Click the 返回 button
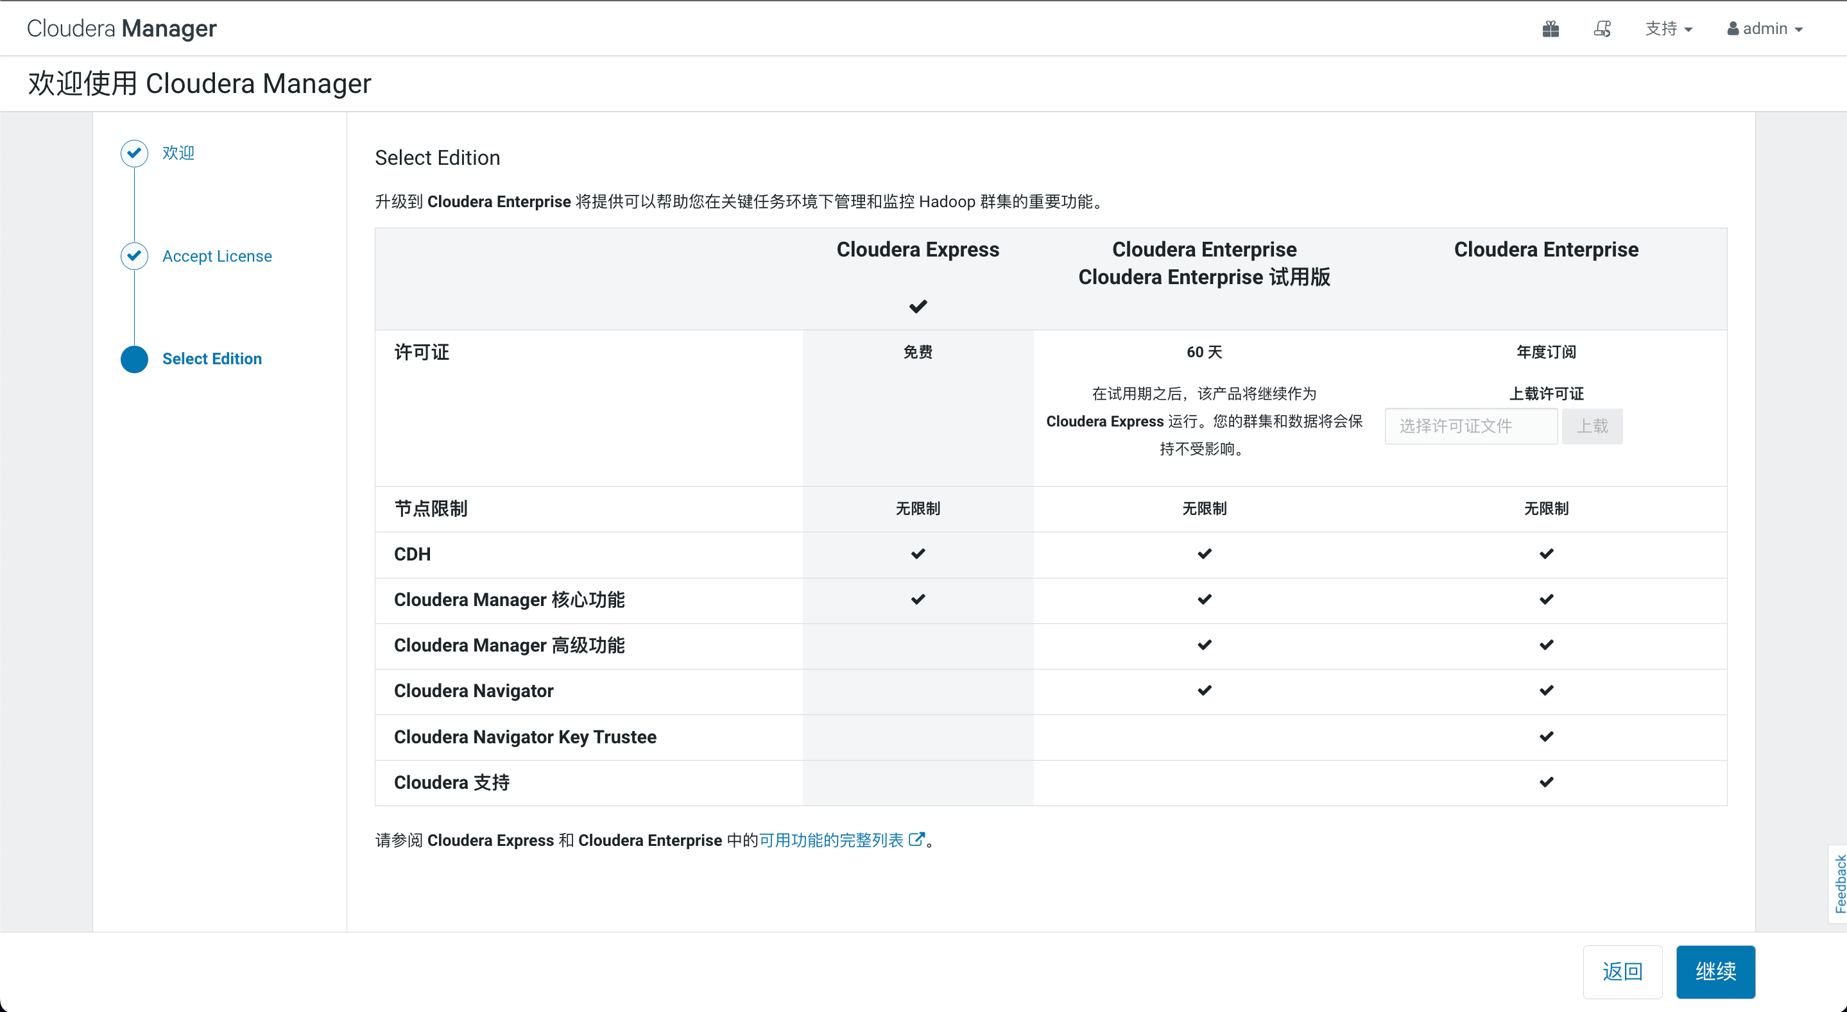This screenshot has height=1012, width=1847. tap(1622, 971)
